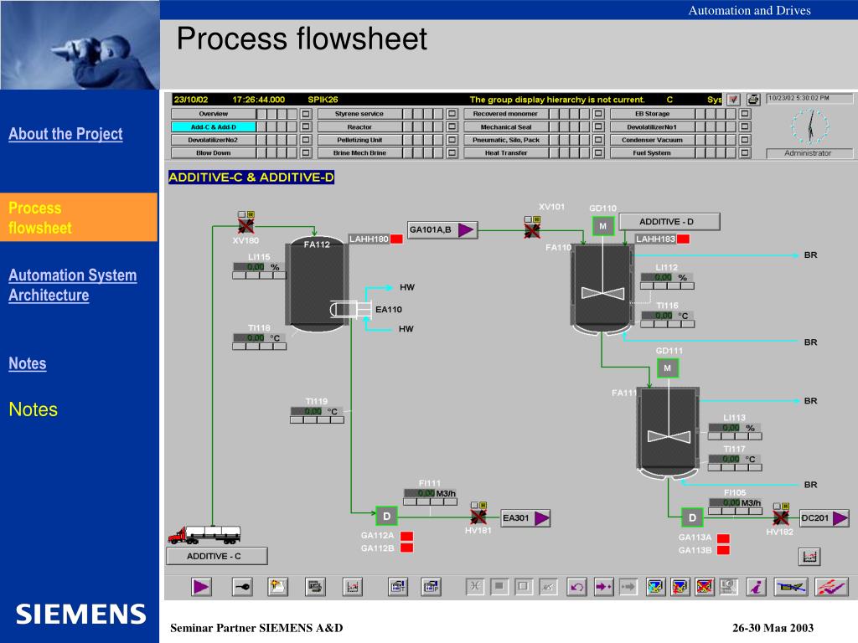Click the tanker truck icon
This screenshot has height=643, width=858.
pos(204,535)
